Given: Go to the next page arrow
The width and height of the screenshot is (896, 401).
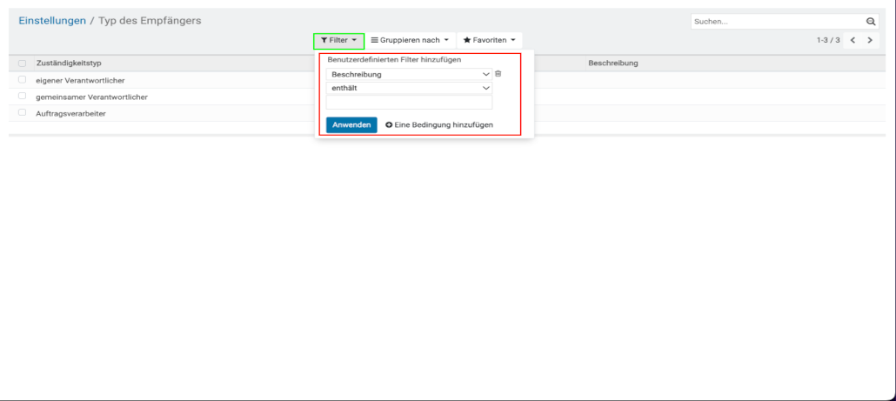Looking at the screenshot, I should 871,41.
